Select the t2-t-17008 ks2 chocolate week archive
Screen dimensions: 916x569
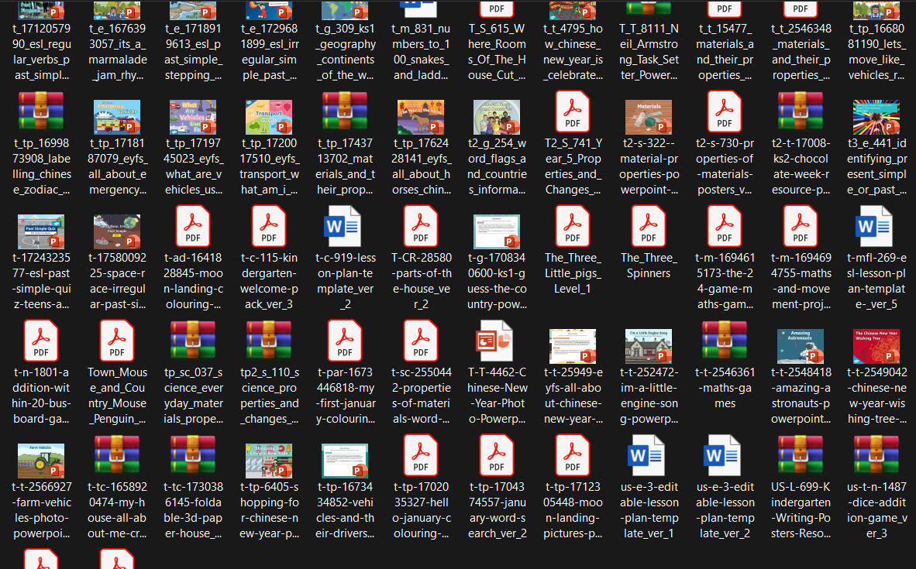pyautogui.click(x=801, y=114)
